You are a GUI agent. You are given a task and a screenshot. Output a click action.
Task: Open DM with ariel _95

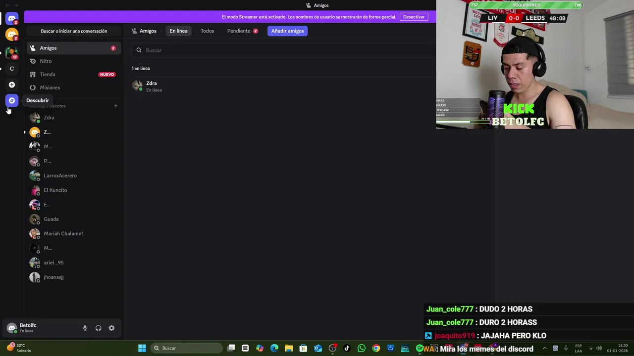73,263
